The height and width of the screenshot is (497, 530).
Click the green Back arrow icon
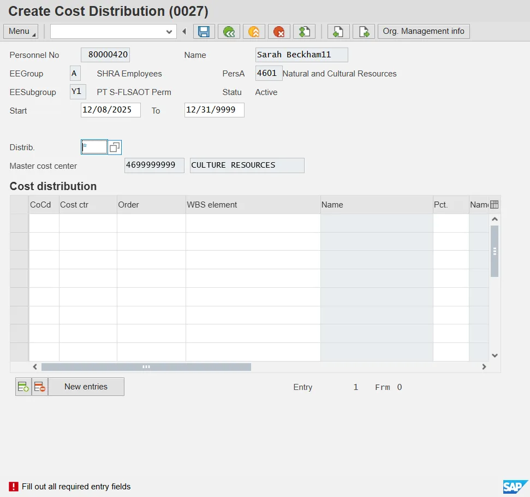tap(229, 32)
